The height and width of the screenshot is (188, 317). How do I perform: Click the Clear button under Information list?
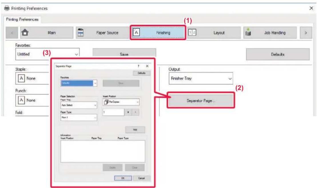click(x=135, y=167)
